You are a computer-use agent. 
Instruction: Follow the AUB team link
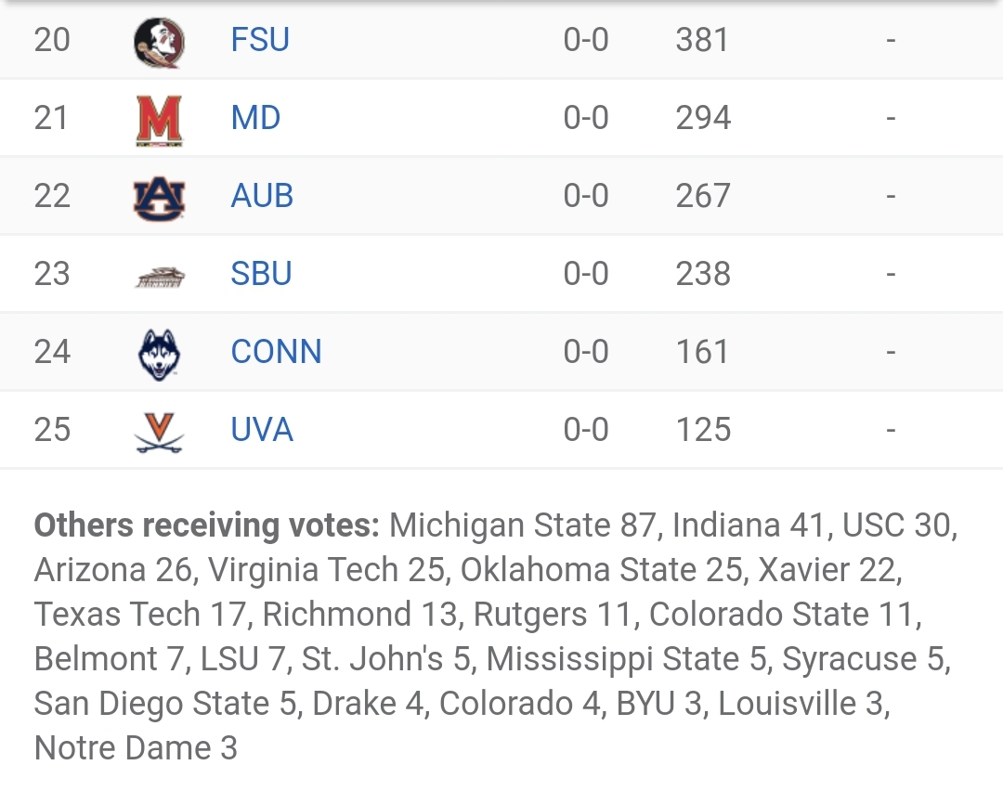coord(262,196)
